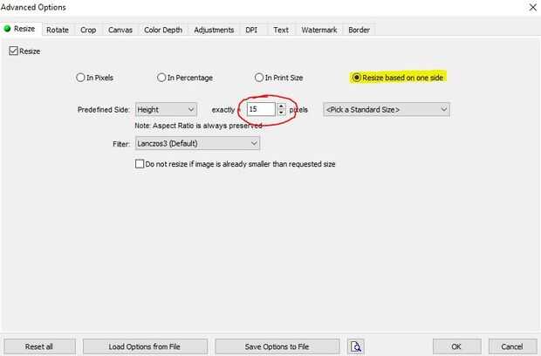
Task: Open the Pick a Standard Size dropdown
Action: coord(387,110)
